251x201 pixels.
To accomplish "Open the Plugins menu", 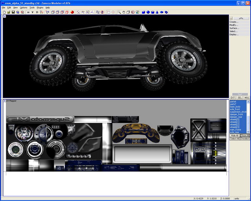I will (40, 7).
